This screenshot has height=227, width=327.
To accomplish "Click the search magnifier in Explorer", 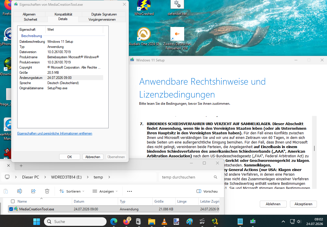I will tap(216, 177).
